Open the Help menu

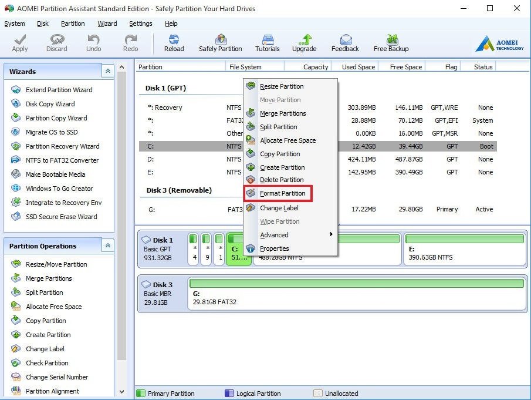click(171, 23)
